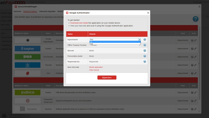This screenshot has width=209, height=118.
Task: Open the 'Help manual' link
Action: 94,70
